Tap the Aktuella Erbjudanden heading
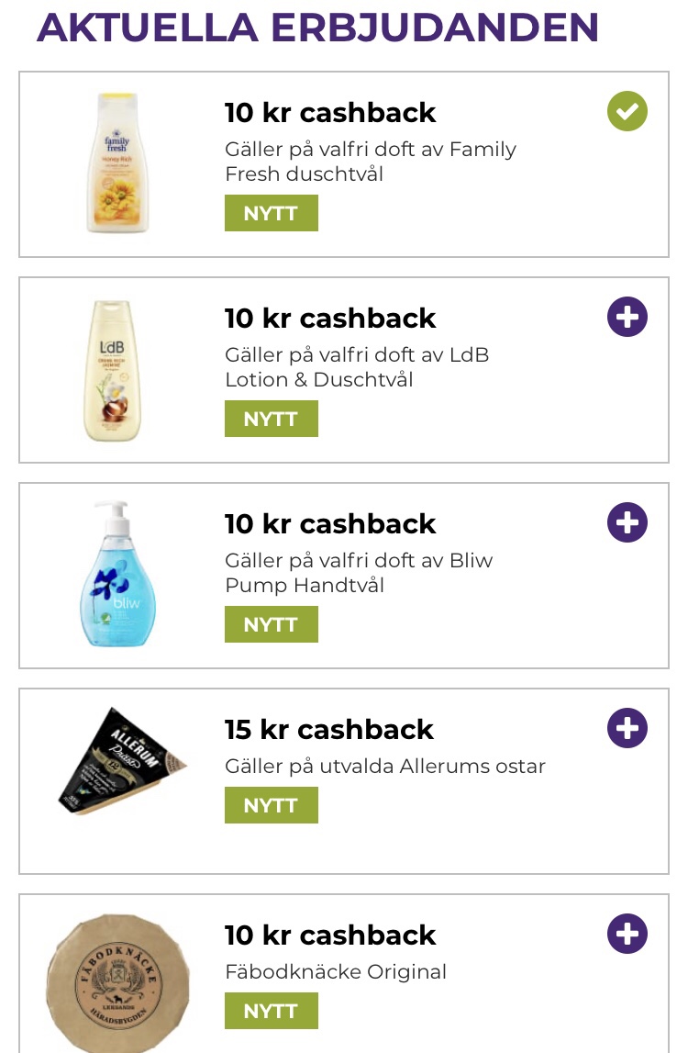This screenshot has width=688, height=1053. coord(317,28)
